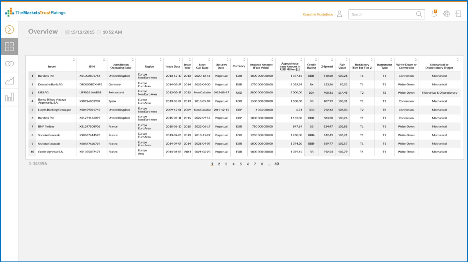Click ISIN XS1274156097 in row 6

(90, 118)
